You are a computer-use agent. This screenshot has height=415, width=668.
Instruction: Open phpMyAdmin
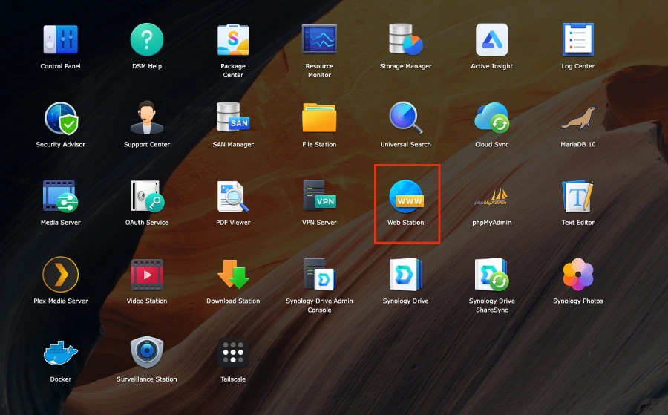pos(491,197)
